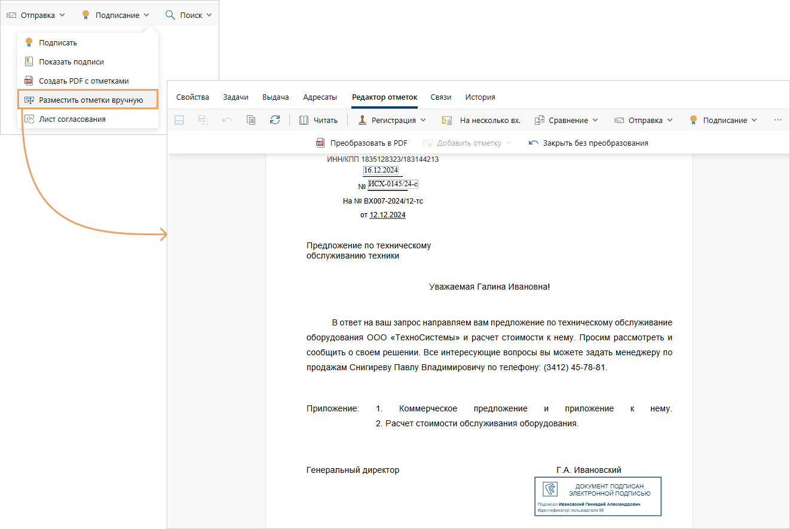
Task: Expand the Сравнение dropdown
Action: [566, 120]
